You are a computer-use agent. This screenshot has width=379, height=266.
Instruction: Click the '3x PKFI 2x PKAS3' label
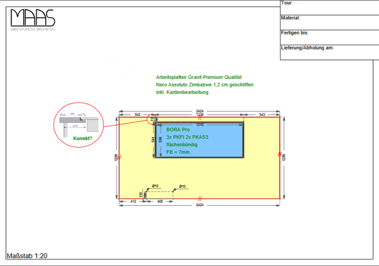[x=187, y=137]
